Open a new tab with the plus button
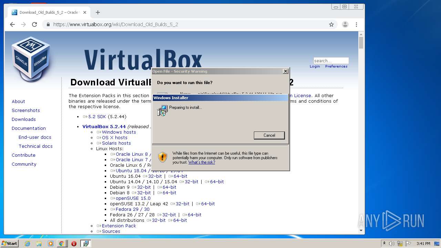Image resolution: width=441 pixels, height=248 pixels. point(98,12)
